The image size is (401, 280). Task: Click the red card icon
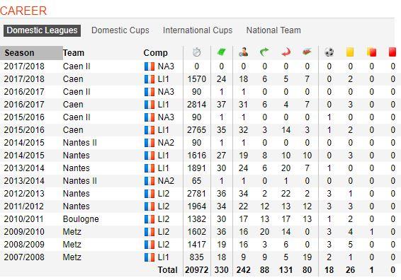(392, 52)
